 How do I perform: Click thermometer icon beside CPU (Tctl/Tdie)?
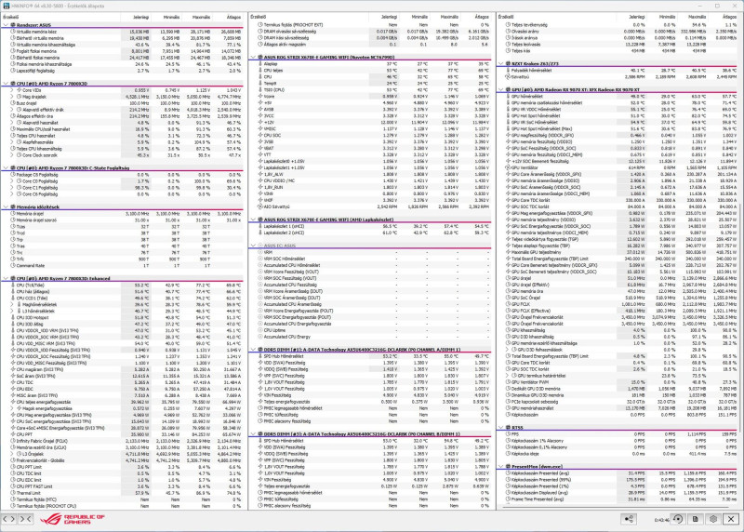13,286
